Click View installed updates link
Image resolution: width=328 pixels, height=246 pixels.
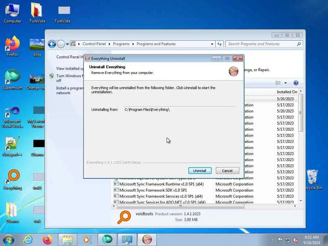70,69
